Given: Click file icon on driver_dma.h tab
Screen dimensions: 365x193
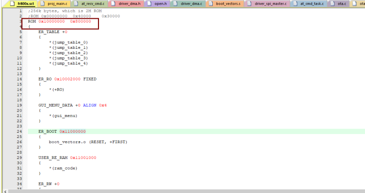Looking at the screenshot, I should click(x=113, y=3).
